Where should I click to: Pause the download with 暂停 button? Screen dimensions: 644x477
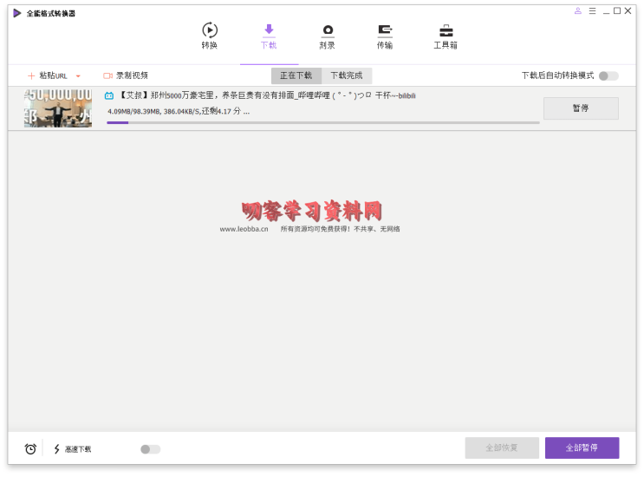(581, 108)
